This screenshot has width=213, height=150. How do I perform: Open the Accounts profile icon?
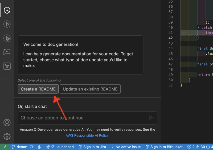[7, 123]
